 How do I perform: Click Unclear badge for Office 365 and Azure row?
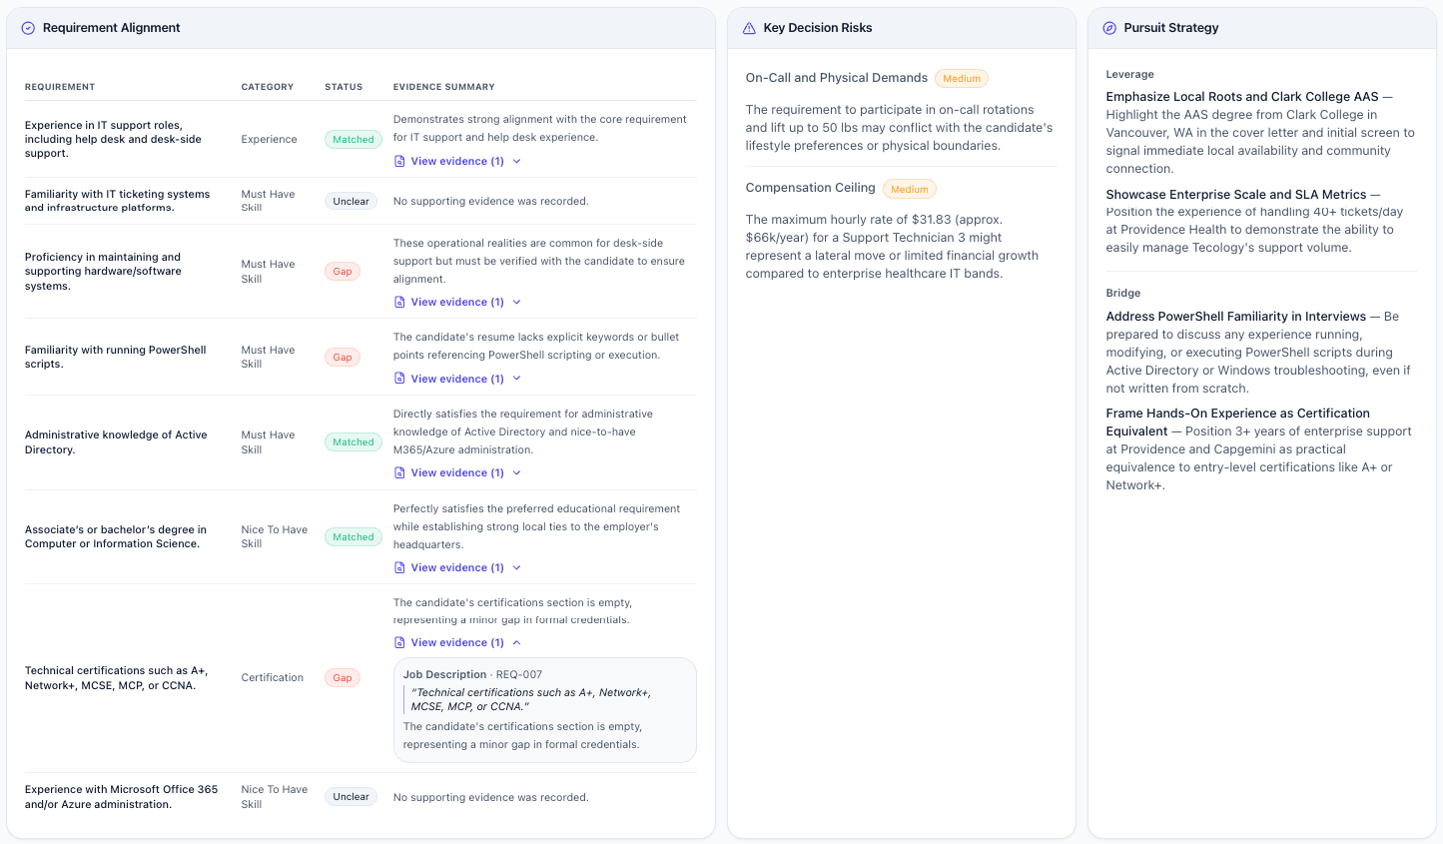351,797
